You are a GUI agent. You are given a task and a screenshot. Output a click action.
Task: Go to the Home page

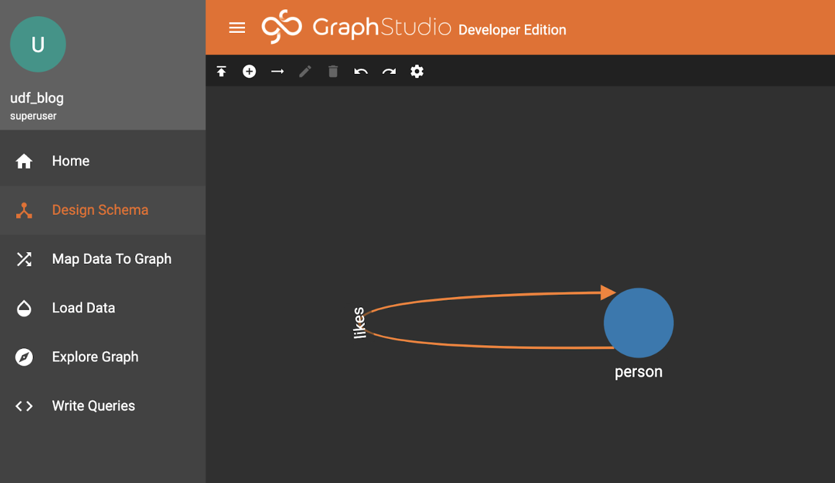[x=103, y=161]
